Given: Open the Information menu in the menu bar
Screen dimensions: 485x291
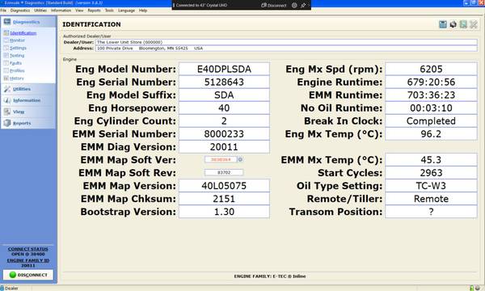Looking at the screenshot, I should pos(61,11).
